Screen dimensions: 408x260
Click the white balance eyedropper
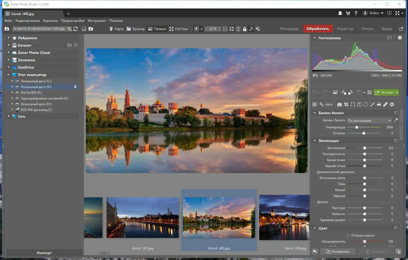[x=396, y=120]
